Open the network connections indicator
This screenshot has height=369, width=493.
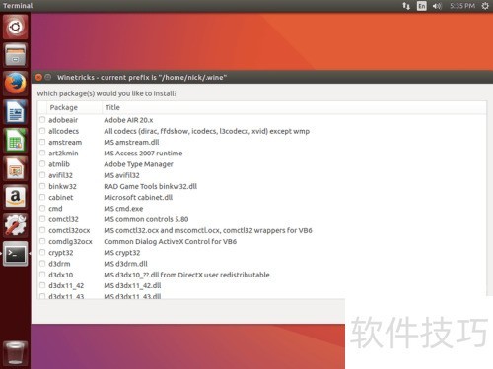(x=406, y=6)
